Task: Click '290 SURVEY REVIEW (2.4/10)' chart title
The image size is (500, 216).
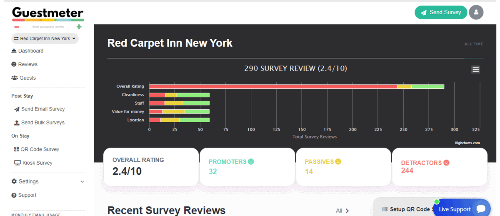Action: (295, 68)
